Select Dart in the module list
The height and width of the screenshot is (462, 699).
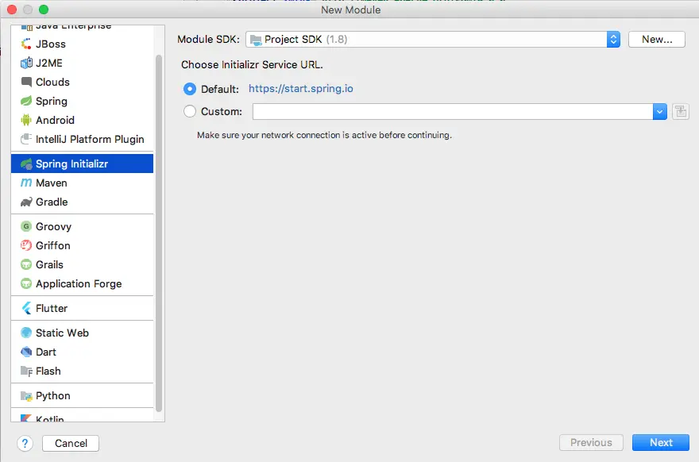[82, 352]
